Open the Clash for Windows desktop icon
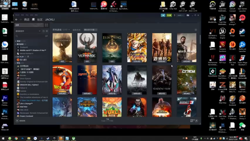Screen dimensions: 250x141 (222, 128)
